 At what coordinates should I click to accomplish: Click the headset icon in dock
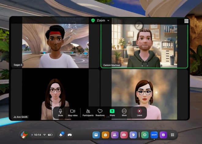[x=70, y=135]
